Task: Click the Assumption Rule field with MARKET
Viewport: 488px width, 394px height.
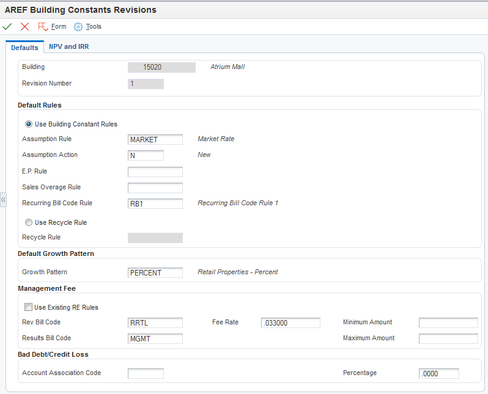Action: click(155, 140)
